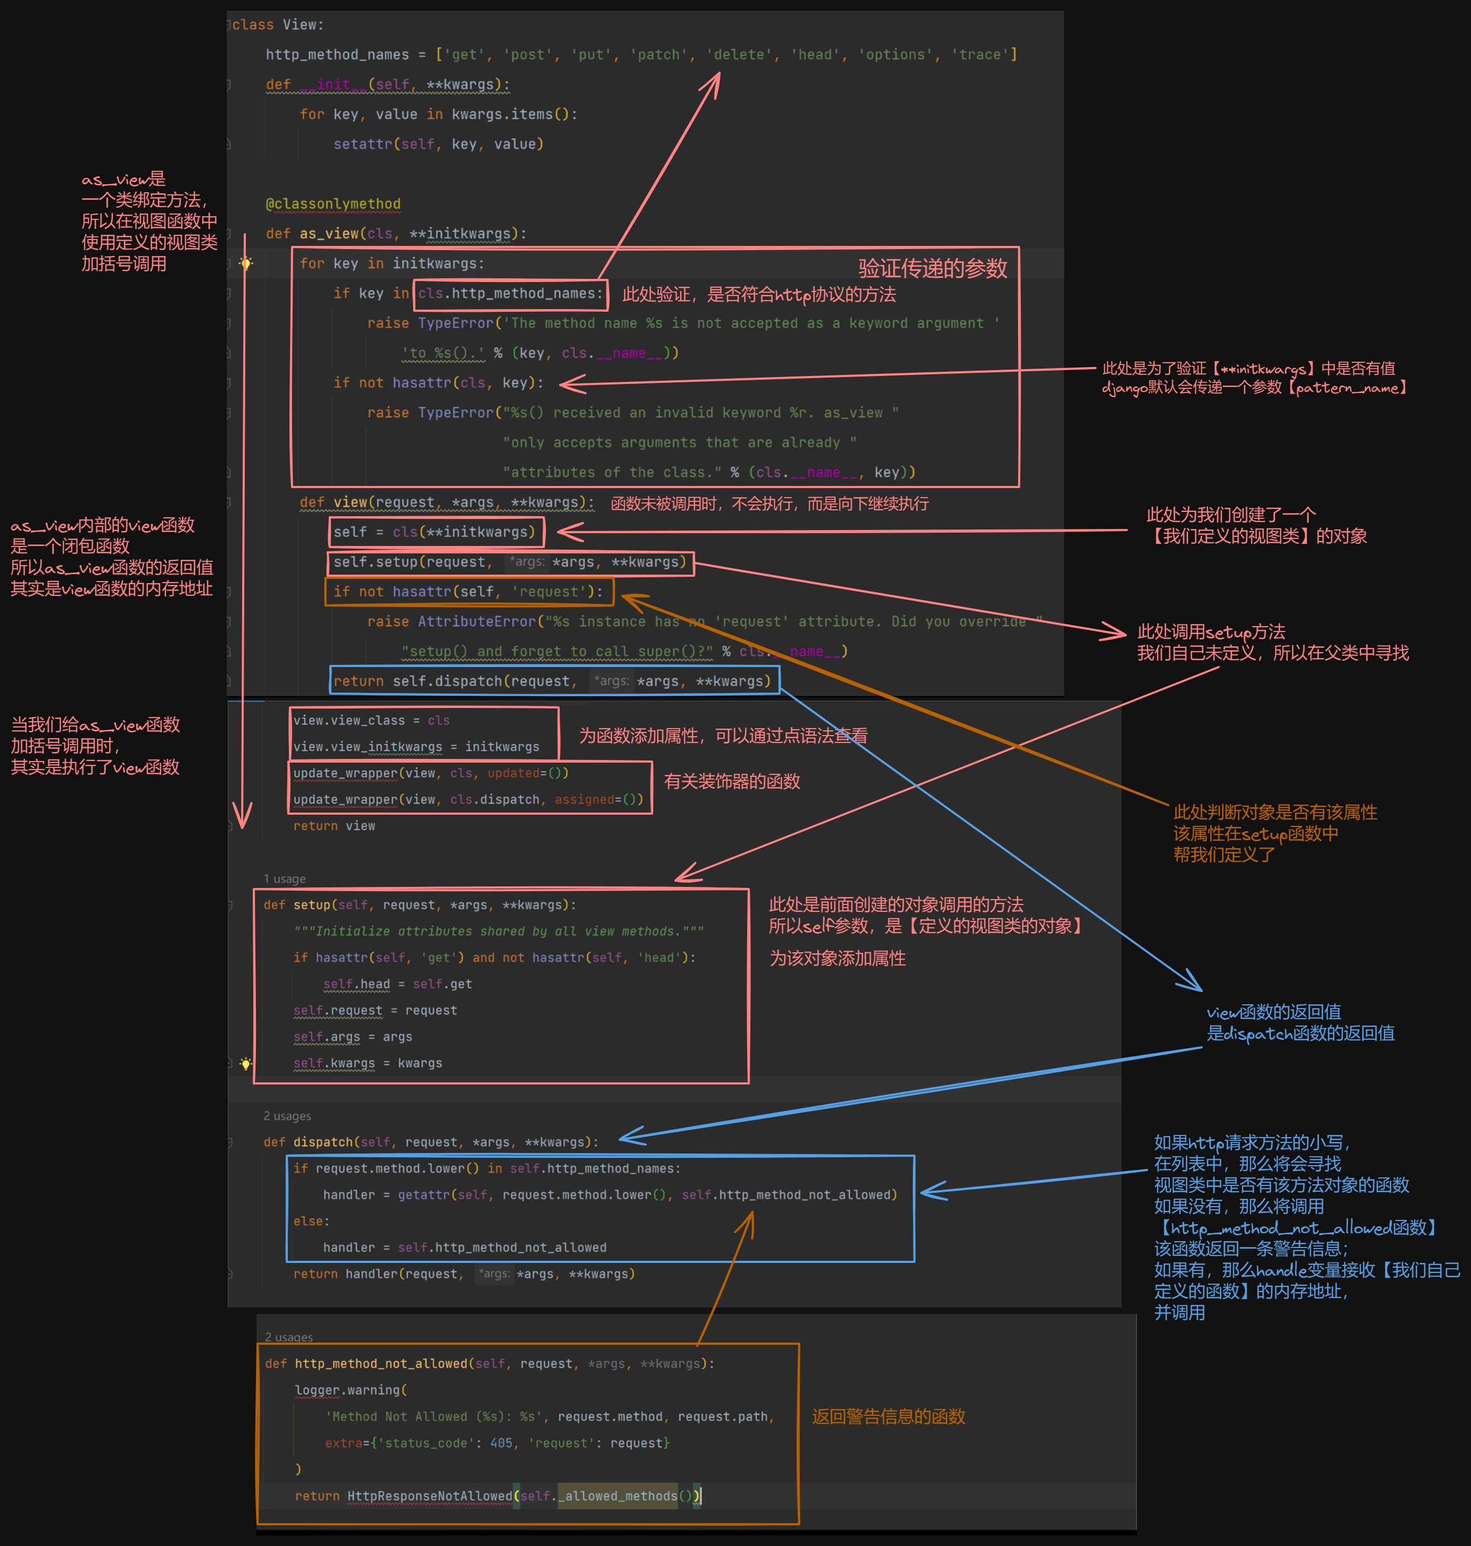Viewport: 1471px width, 1546px height.
Task: Click the 'else:' line in dispatch
Action: pyautogui.click(x=311, y=1222)
